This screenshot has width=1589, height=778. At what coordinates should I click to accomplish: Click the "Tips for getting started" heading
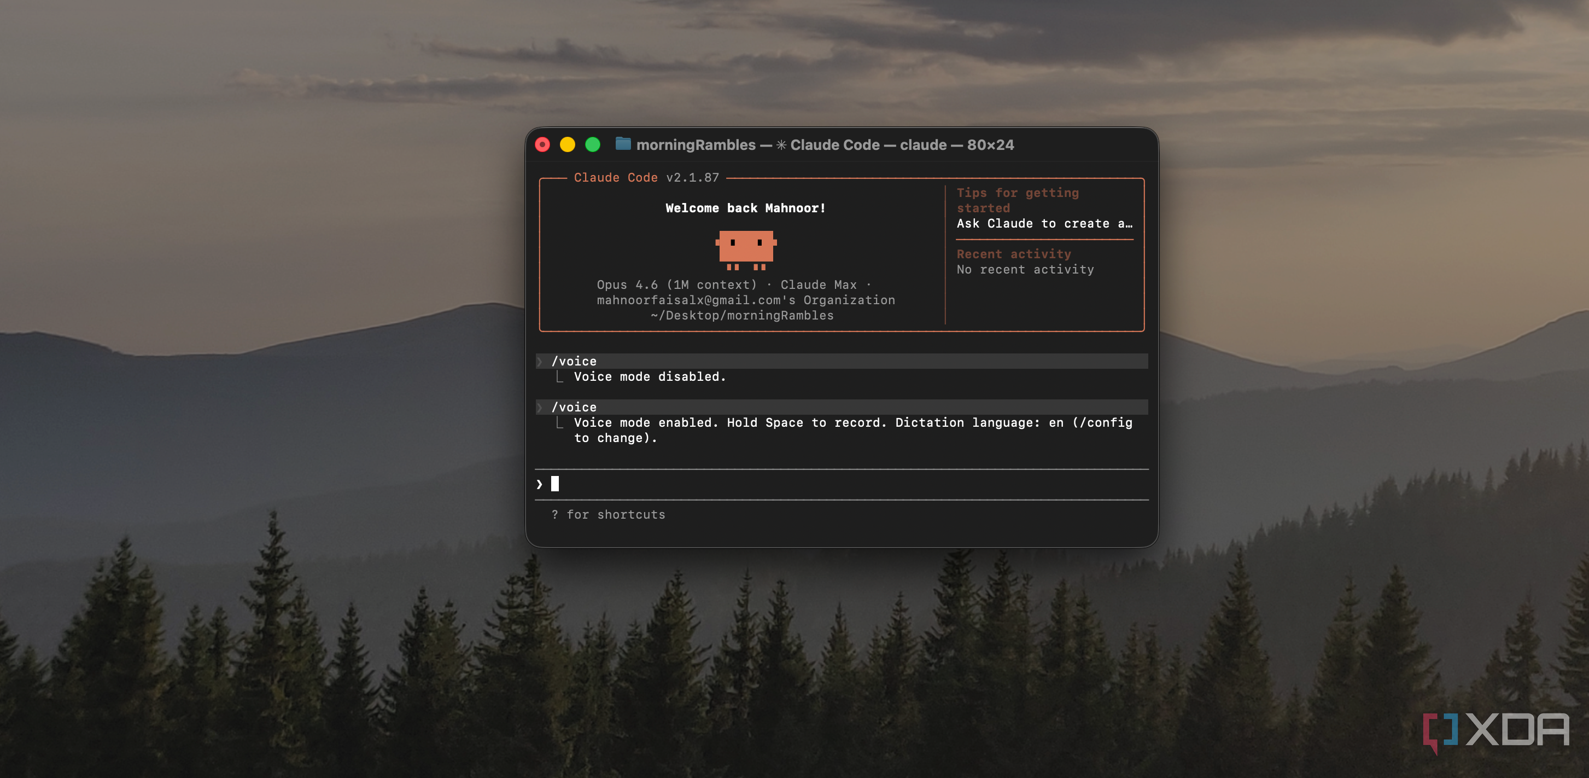tap(1018, 200)
